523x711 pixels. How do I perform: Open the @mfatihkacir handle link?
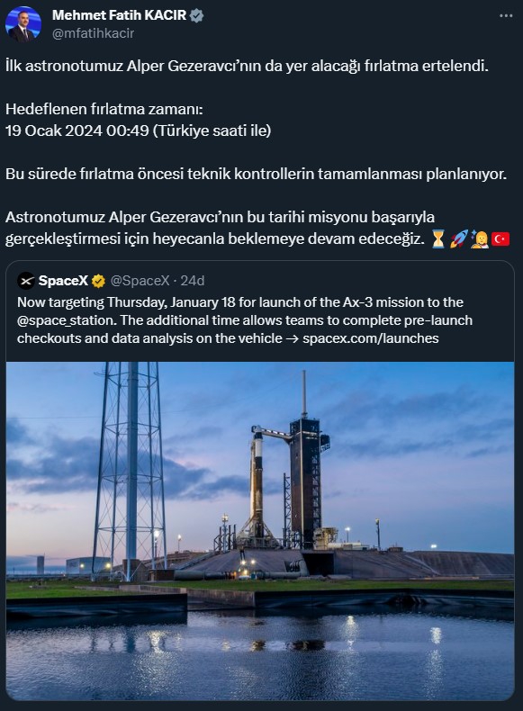click(93, 33)
